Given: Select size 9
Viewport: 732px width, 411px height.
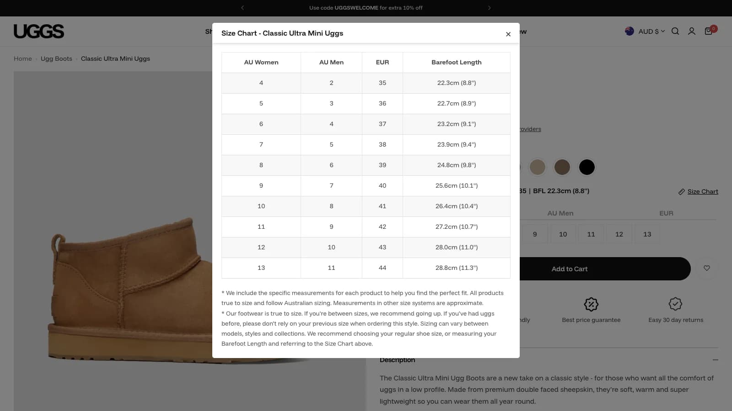Looking at the screenshot, I should click(535, 234).
